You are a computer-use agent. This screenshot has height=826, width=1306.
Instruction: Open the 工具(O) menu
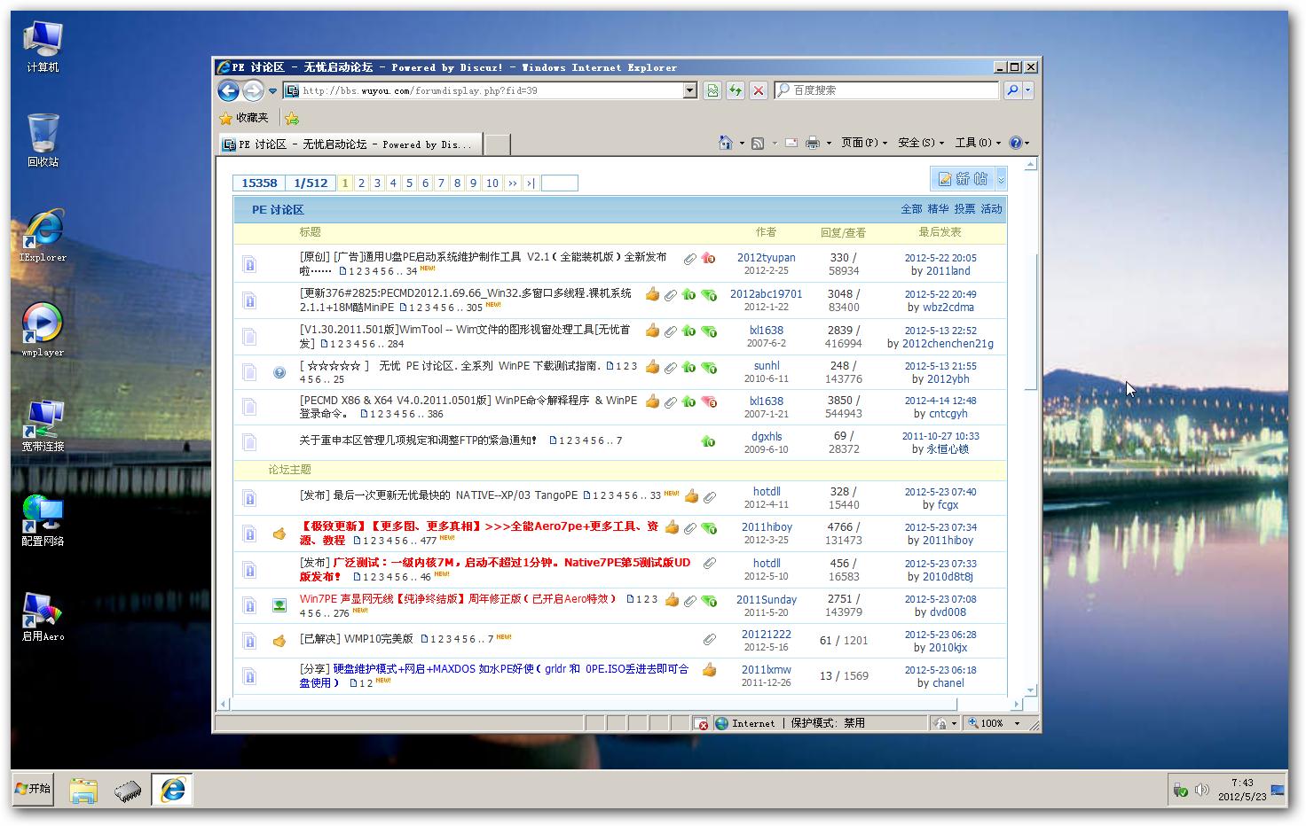click(x=978, y=143)
